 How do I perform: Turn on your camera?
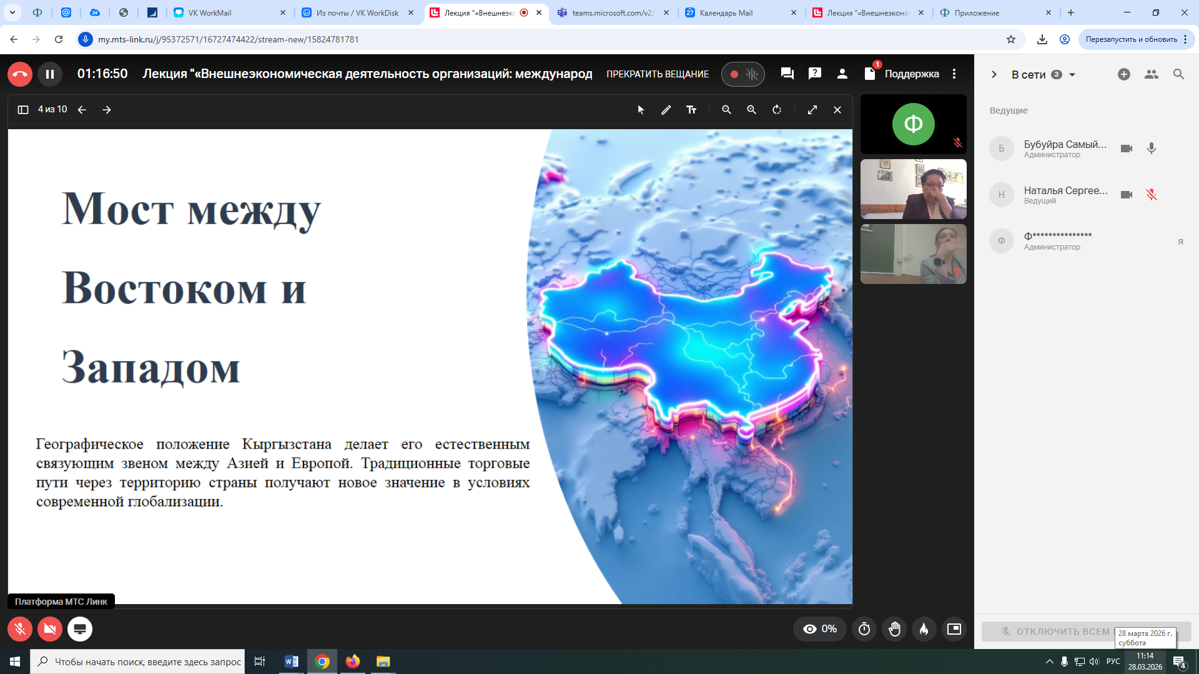(x=50, y=629)
